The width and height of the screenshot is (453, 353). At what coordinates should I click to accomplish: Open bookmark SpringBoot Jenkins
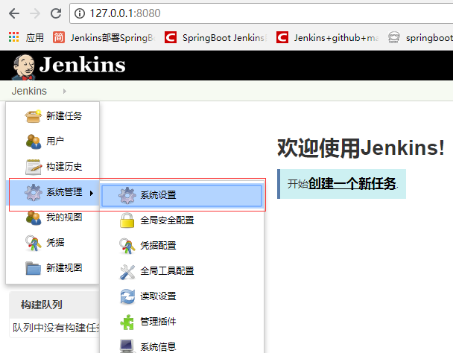pyautogui.click(x=216, y=37)
